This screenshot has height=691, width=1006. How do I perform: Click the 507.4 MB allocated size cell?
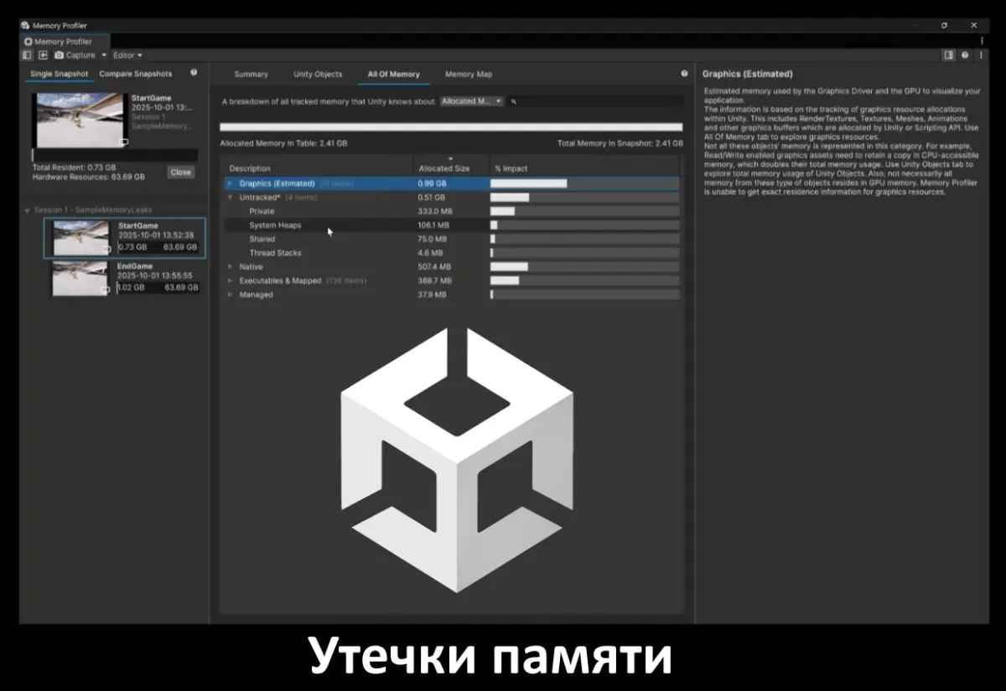[434, 267]
